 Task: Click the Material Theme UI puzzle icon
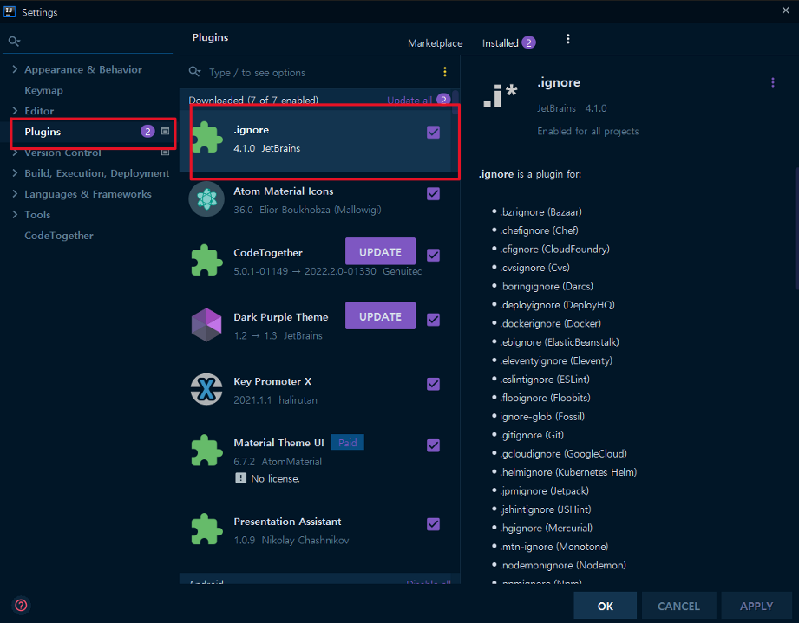(206, 451)
